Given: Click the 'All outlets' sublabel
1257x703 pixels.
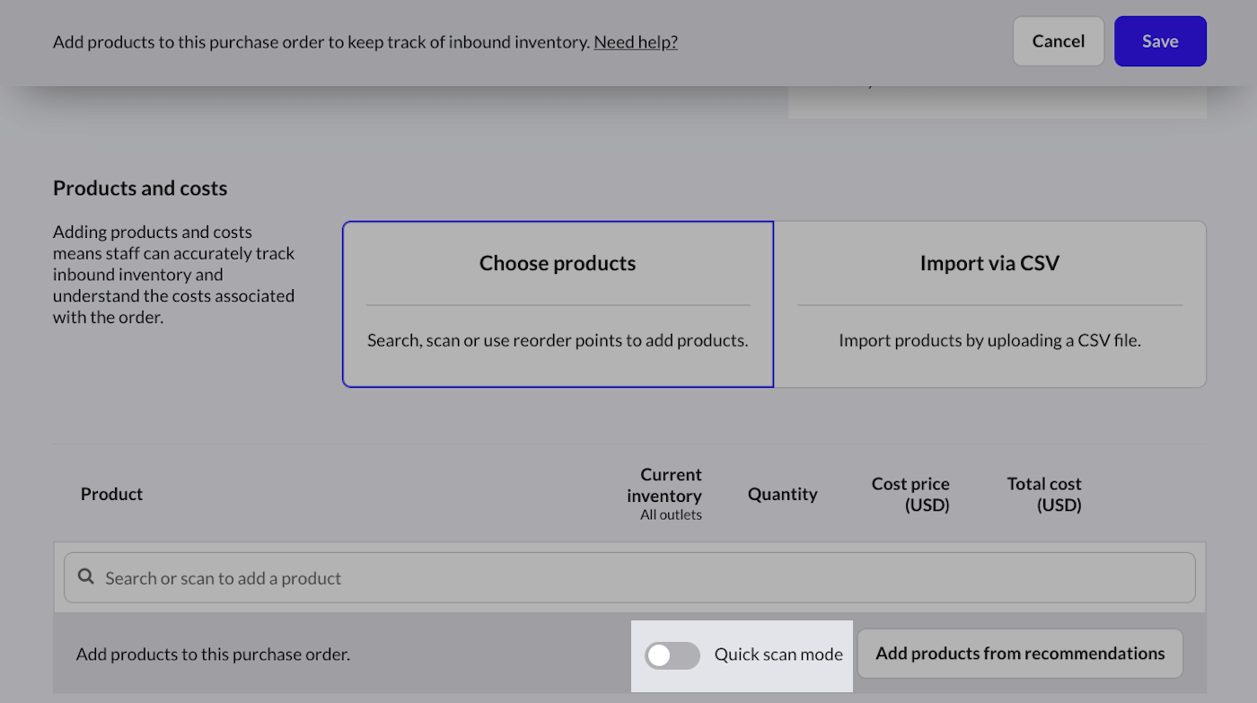Looking at the screenshot, I should tap(671, 515).
